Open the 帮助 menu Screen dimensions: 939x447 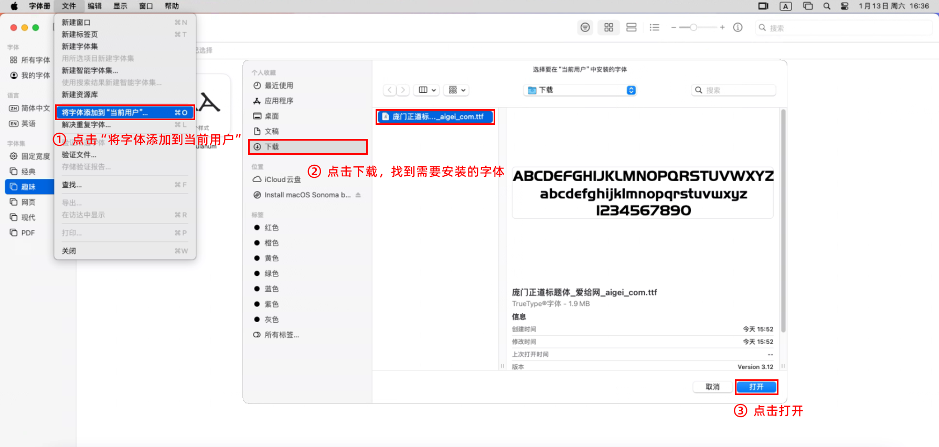(172, 6)
